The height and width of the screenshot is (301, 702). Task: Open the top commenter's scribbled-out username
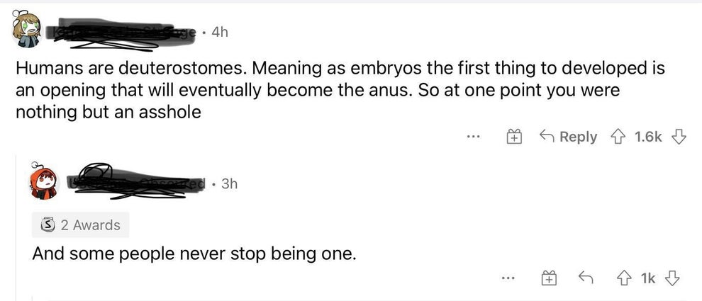tap(121, 33)
